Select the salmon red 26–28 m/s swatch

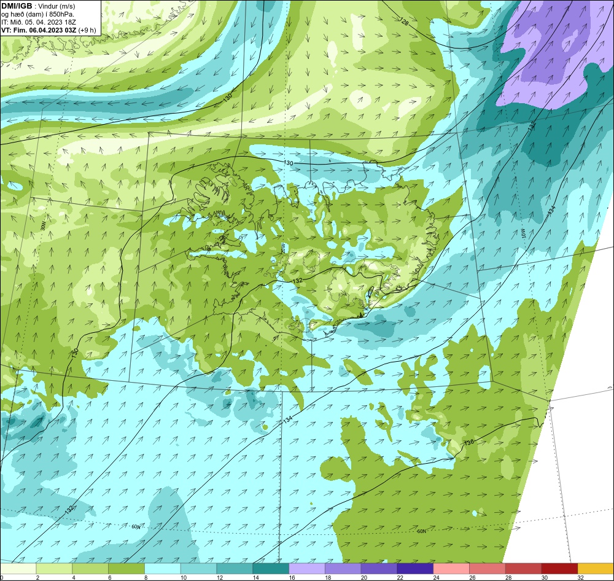point(488,569)
